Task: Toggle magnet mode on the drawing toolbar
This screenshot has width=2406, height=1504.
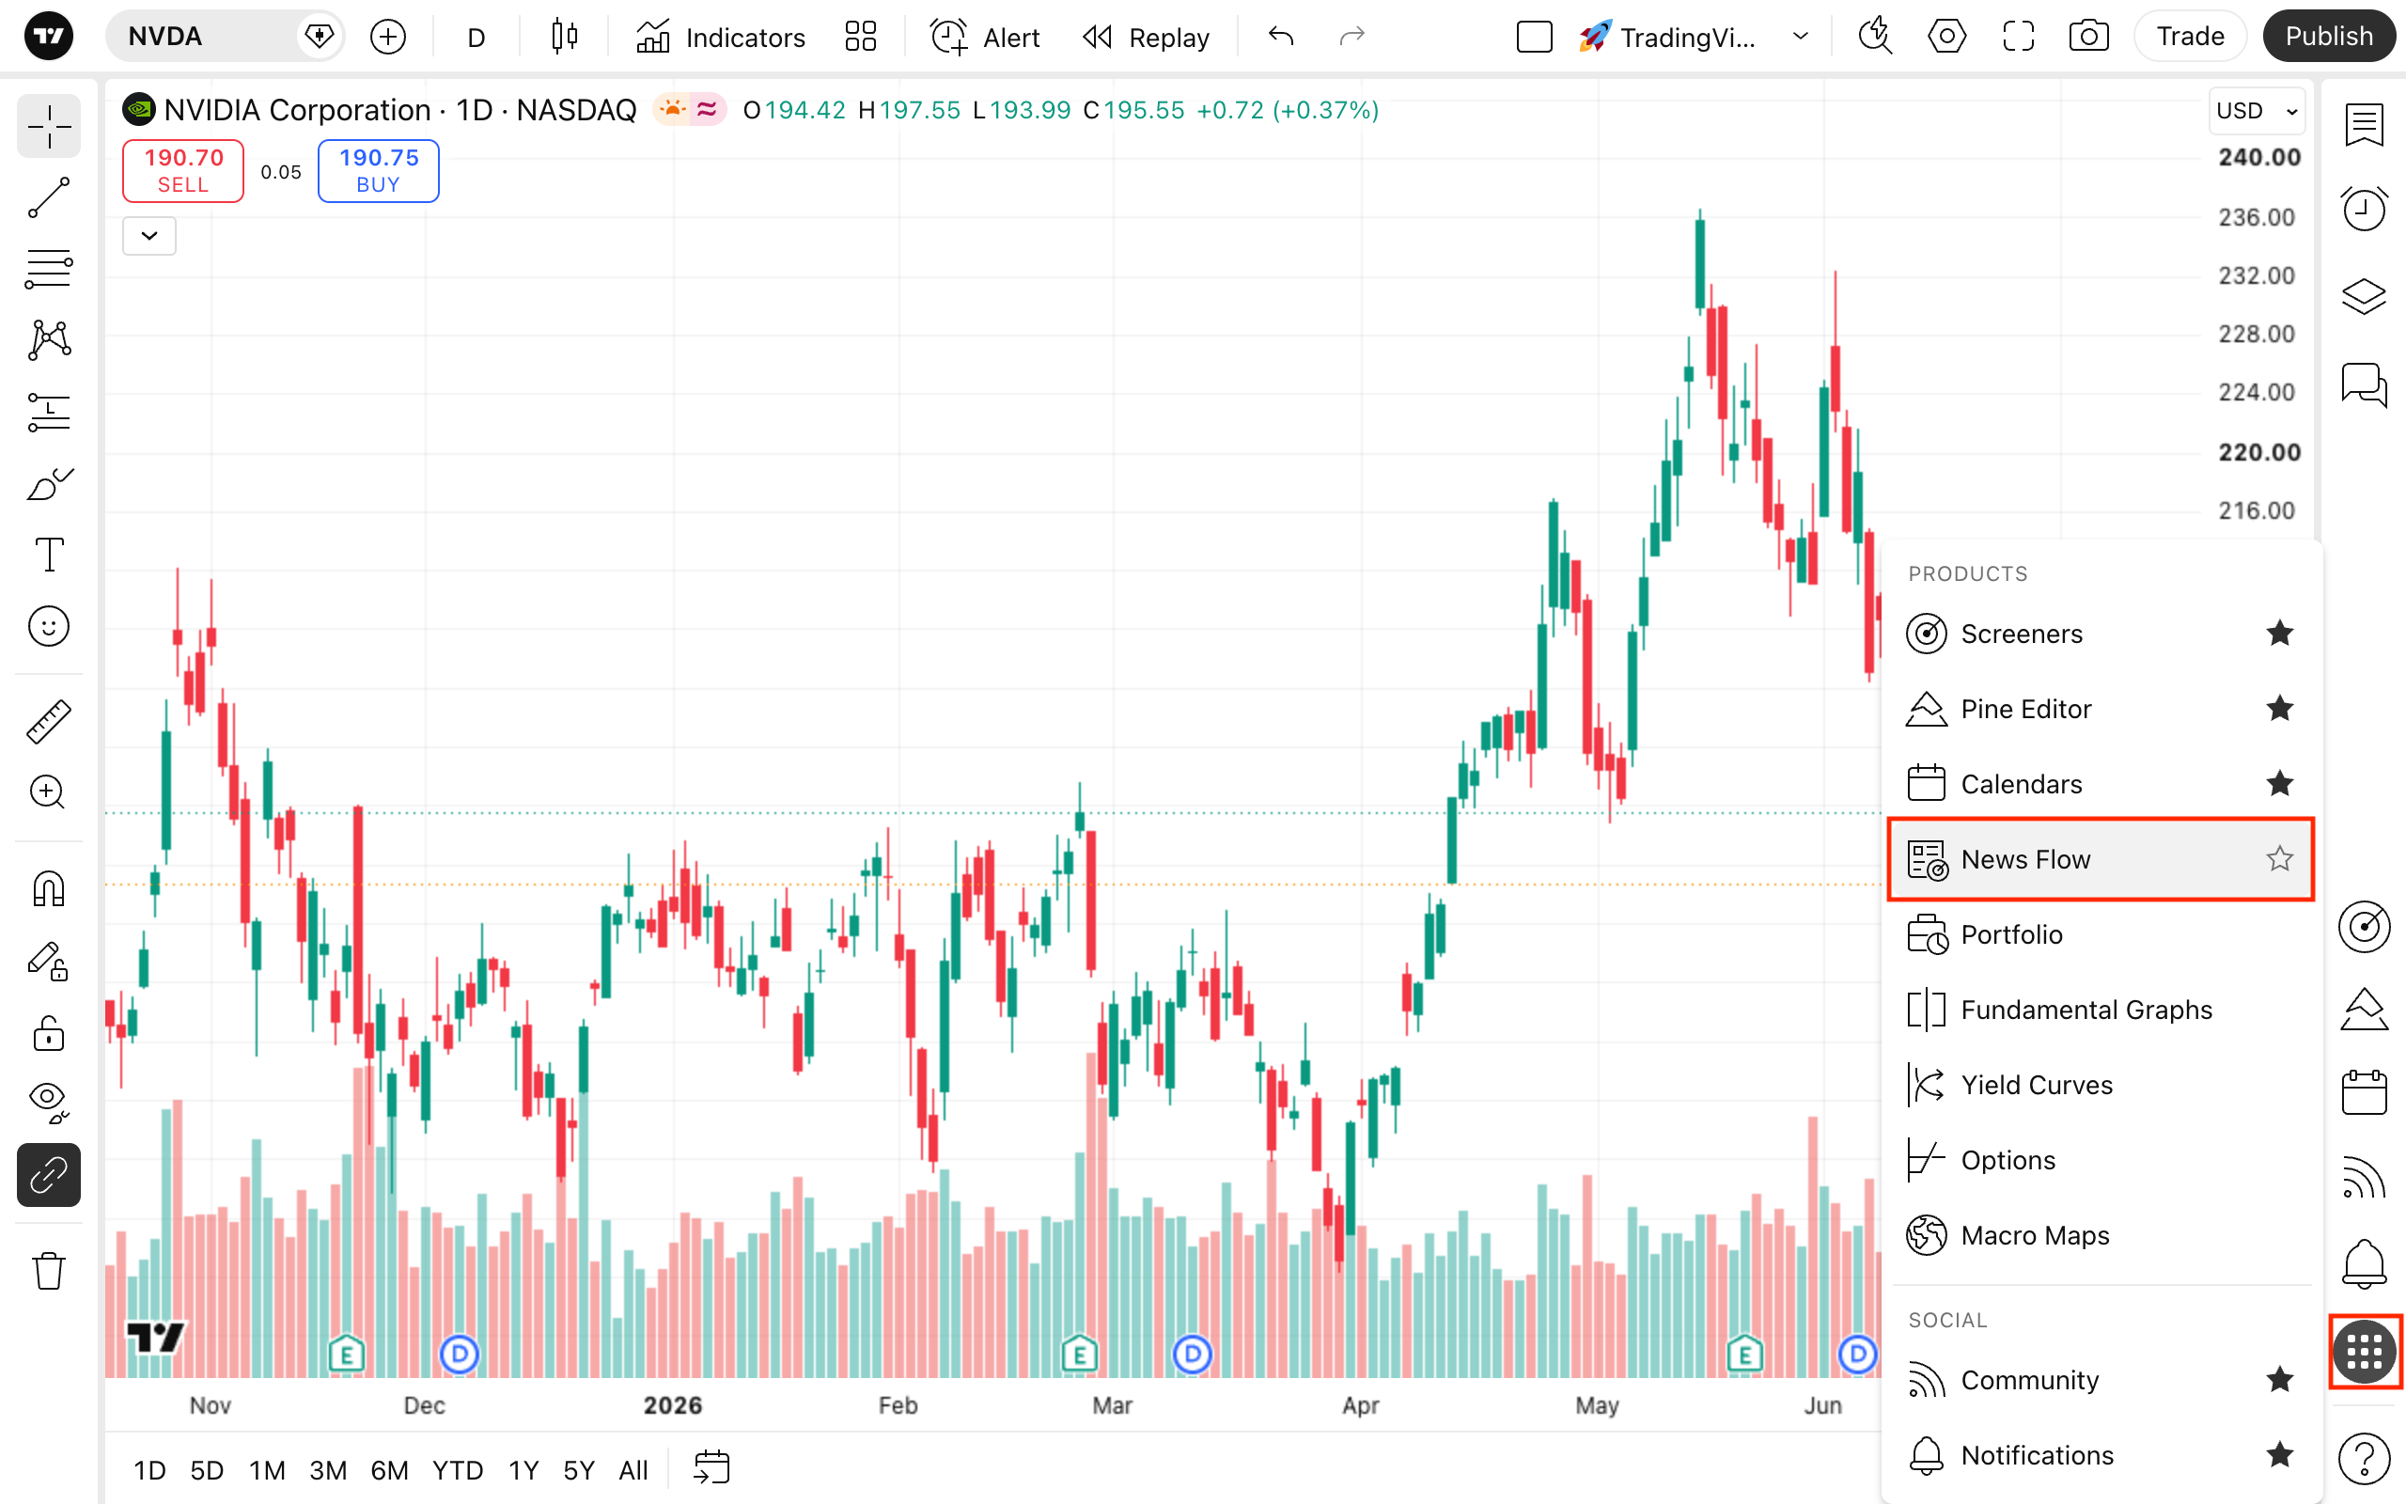Action: 49,888
